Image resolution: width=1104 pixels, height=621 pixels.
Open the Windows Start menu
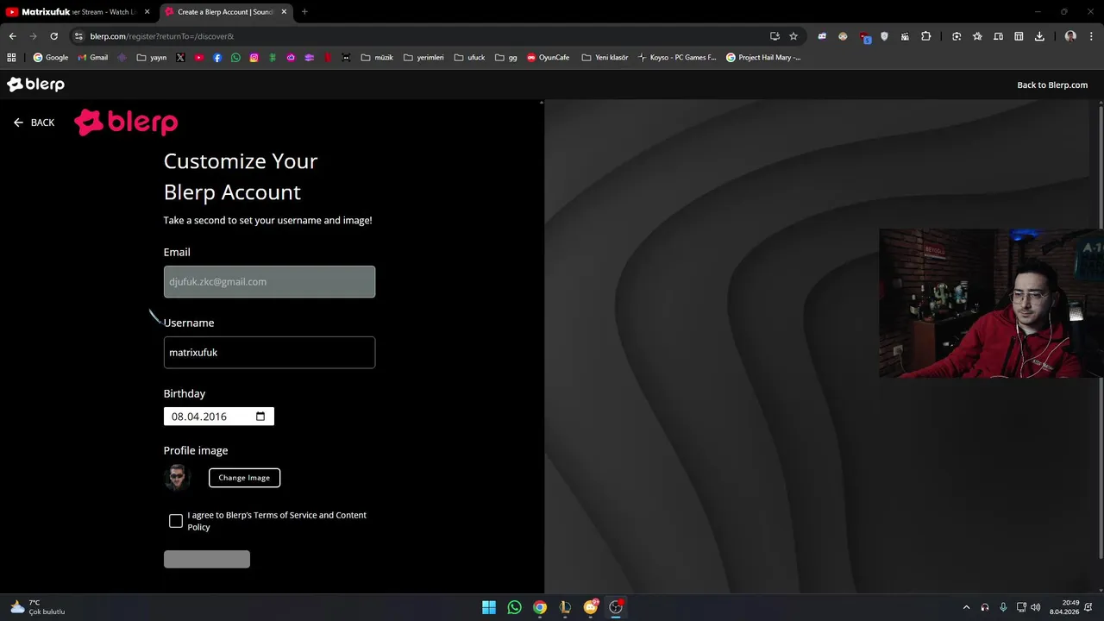pos(489,607)
